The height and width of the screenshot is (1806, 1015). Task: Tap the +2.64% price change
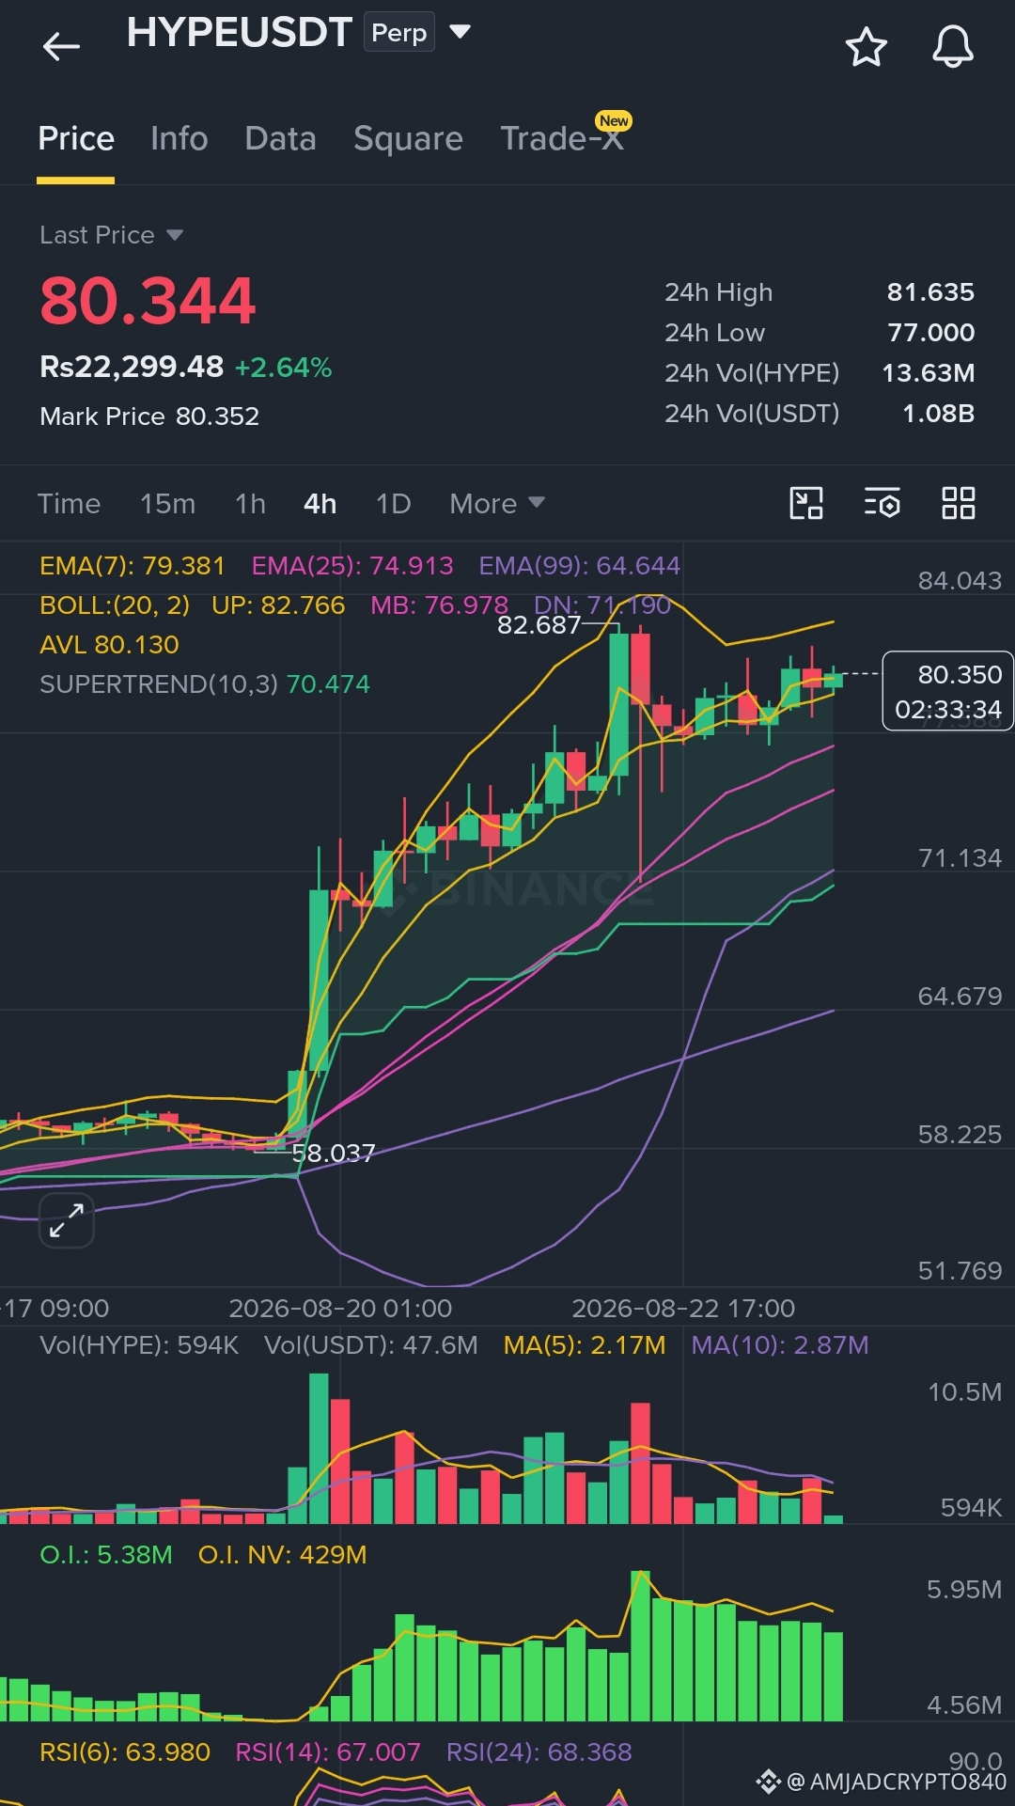click(283, 368)
